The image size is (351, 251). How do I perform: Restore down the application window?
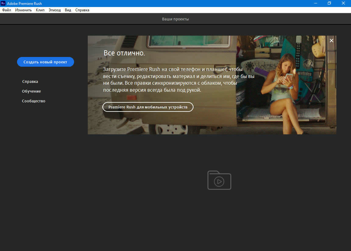pyautogui.click(x=329, y=3)
